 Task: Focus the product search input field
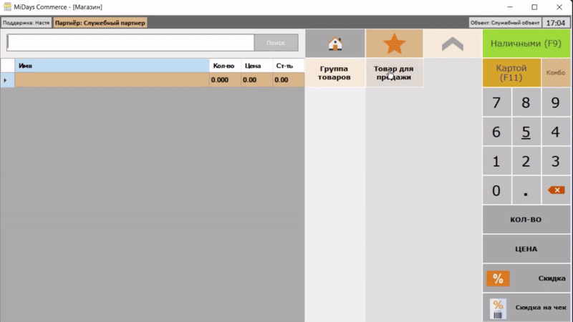(x=130, y=43)
